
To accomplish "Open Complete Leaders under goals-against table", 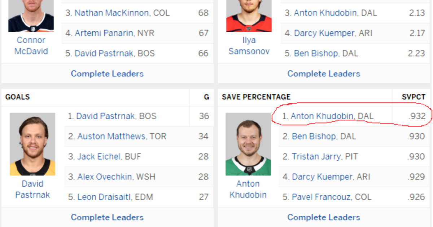I will 324,74.
